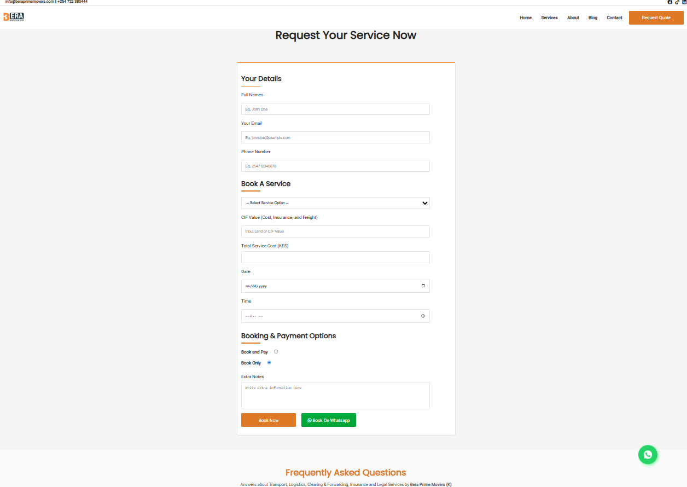Click the LinkedIn icon in the top bar

[684, 2]
